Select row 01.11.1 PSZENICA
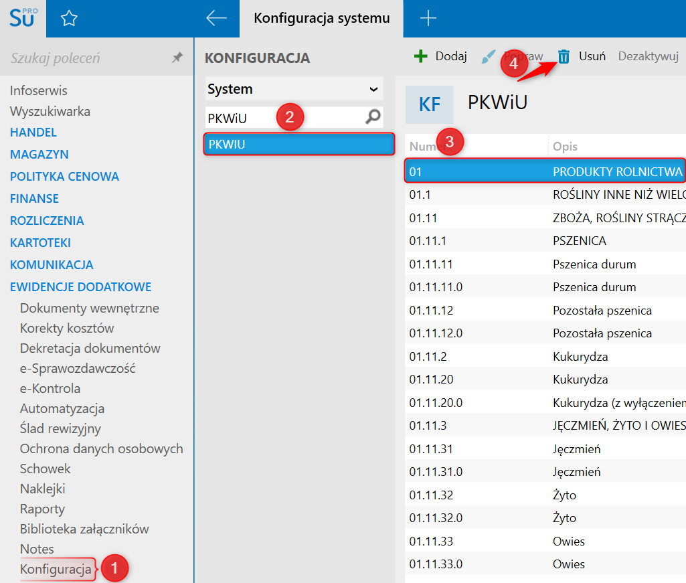Viewport: 686px width, 583px height. 545,241
